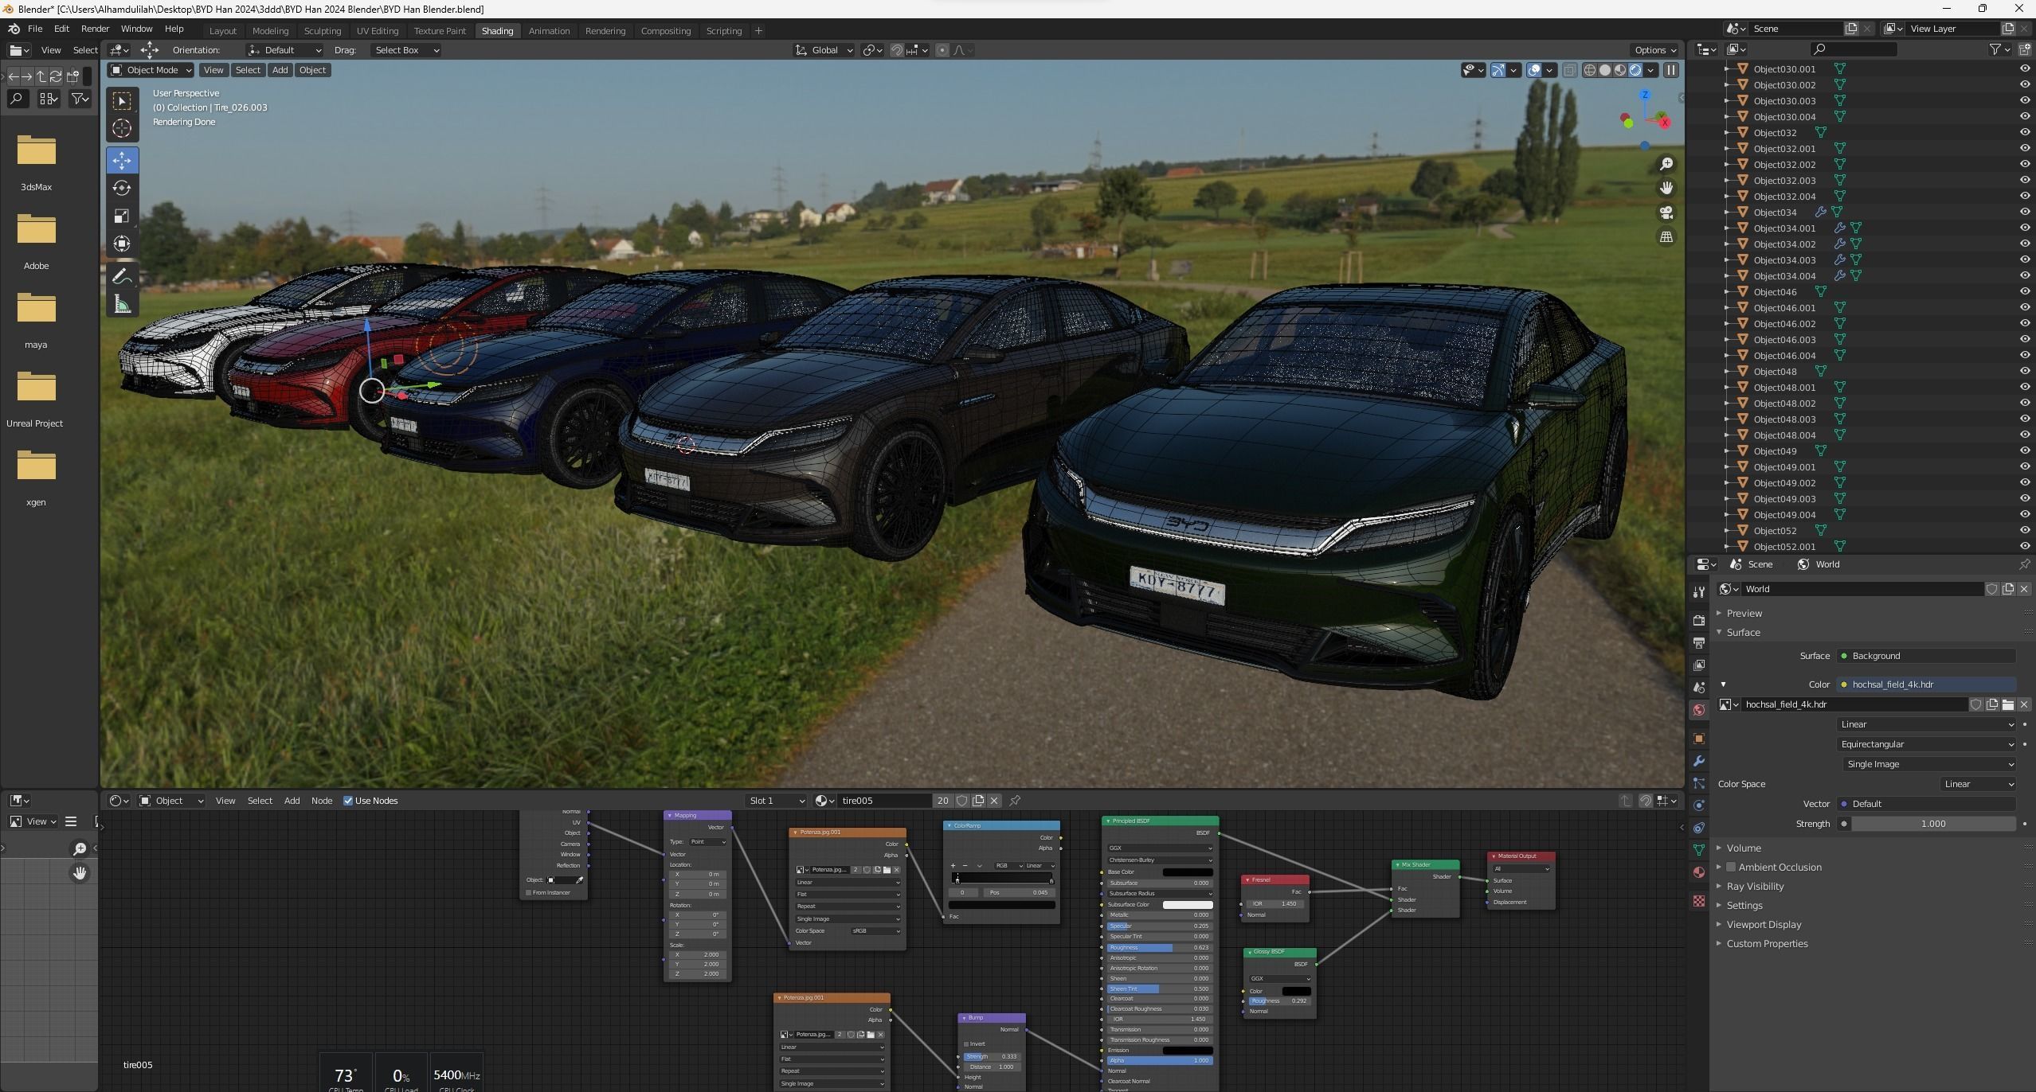Select the Annotate pencil tool
This screenshot has height=1092, width=2036.
click(122, 276)
